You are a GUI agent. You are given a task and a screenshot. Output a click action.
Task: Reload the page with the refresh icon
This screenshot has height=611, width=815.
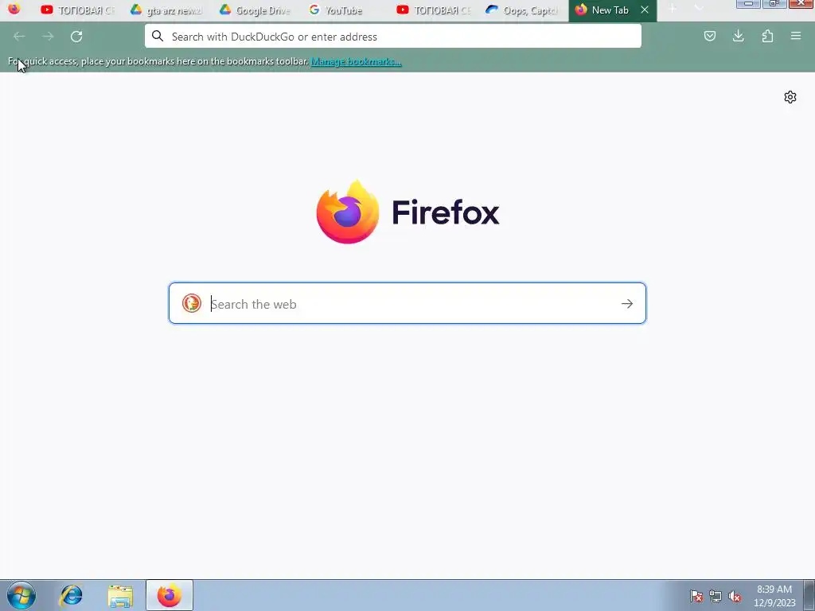76,37
